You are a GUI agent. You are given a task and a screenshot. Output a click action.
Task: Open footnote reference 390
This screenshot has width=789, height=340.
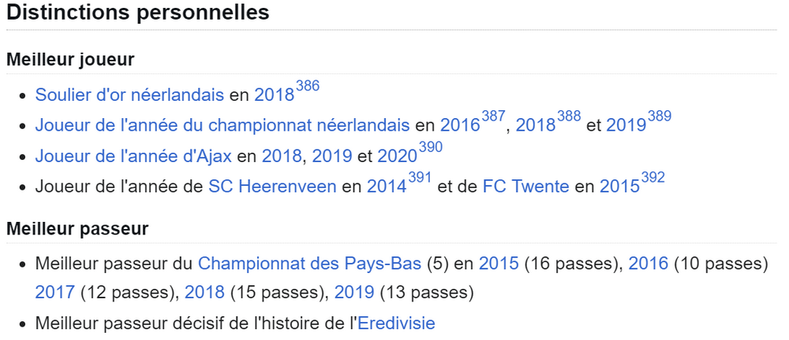[431, 148]
